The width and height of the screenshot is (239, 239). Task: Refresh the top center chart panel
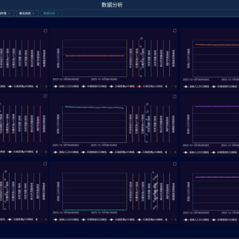(174, 30)
